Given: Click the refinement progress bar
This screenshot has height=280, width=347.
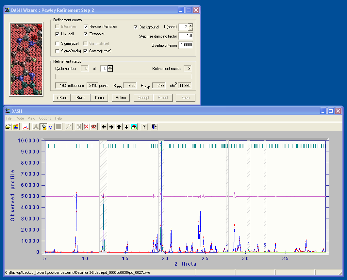Looking at the screenshot, I should [123, 76].
